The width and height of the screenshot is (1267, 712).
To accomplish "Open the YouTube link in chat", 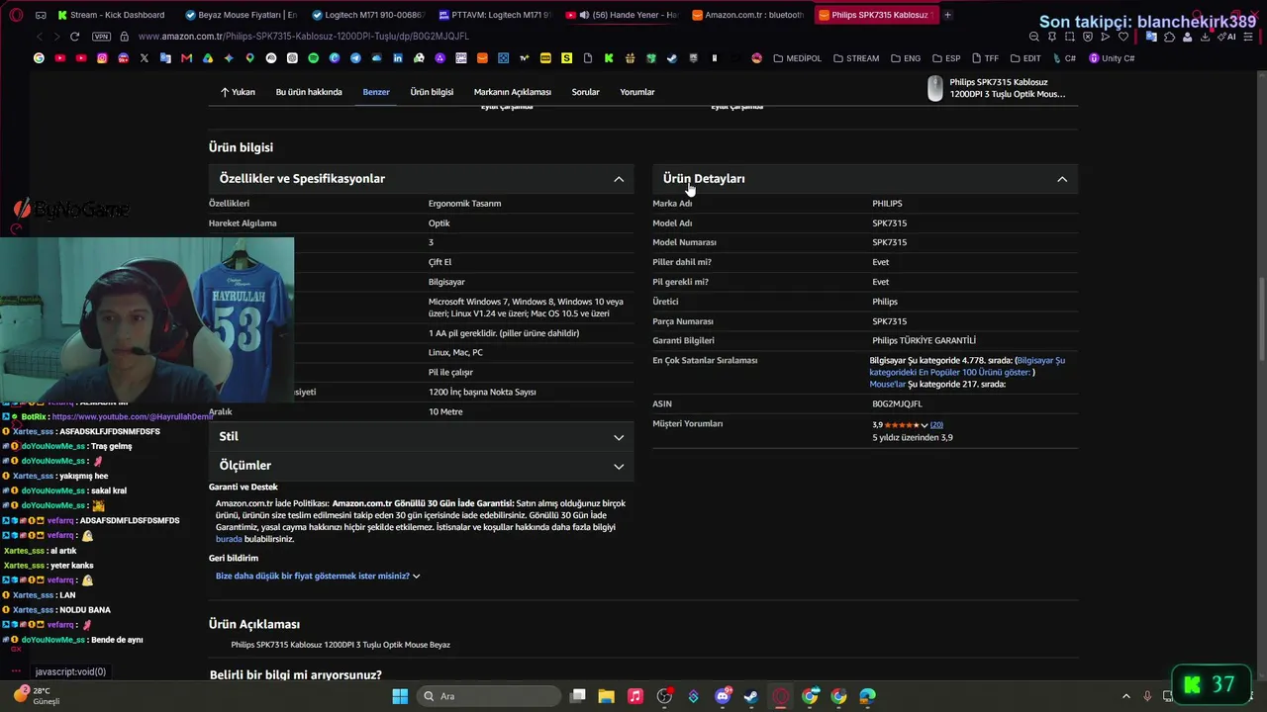I will [x=133, y=417].
